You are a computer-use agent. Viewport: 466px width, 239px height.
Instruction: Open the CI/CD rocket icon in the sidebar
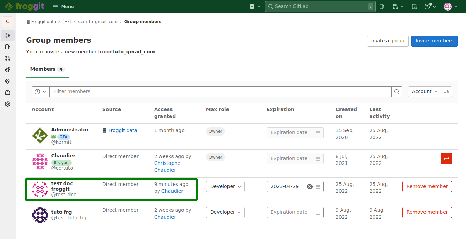[x=8, y=70]
